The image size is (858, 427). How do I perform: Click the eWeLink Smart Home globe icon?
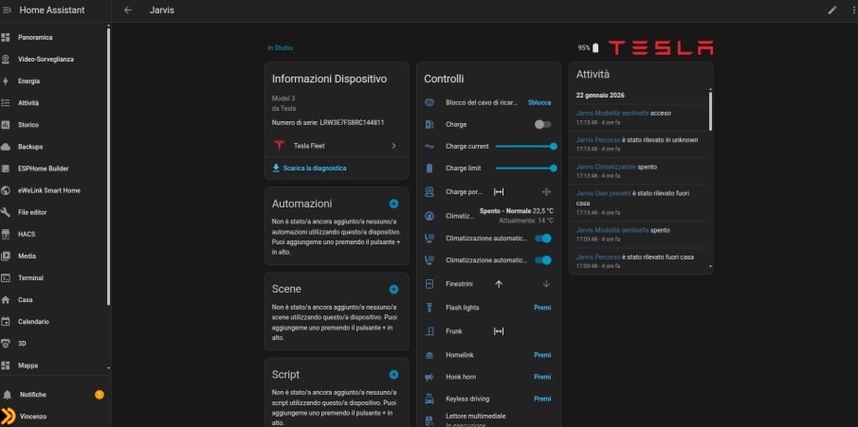pyautogui.click(x=6, y=190)
